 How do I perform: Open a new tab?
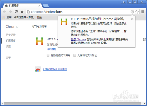coord(46,6)
